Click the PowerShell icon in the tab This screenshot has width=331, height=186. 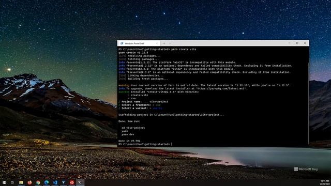pyautogui.click(x=122, y=43)
